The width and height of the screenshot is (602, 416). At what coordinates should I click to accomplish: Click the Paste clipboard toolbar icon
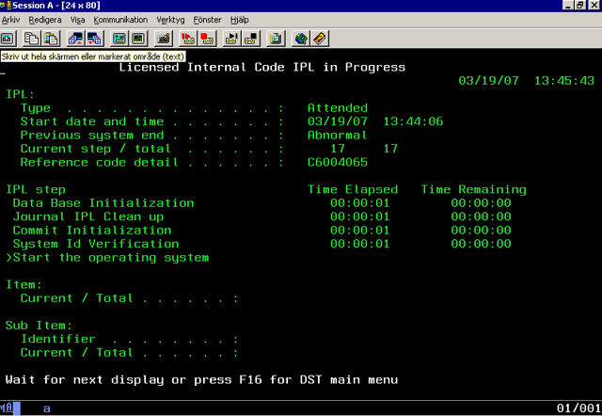51,39
